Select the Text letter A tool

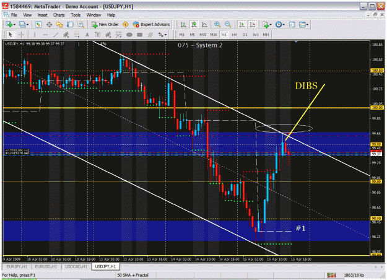click(x=87, y=35)
